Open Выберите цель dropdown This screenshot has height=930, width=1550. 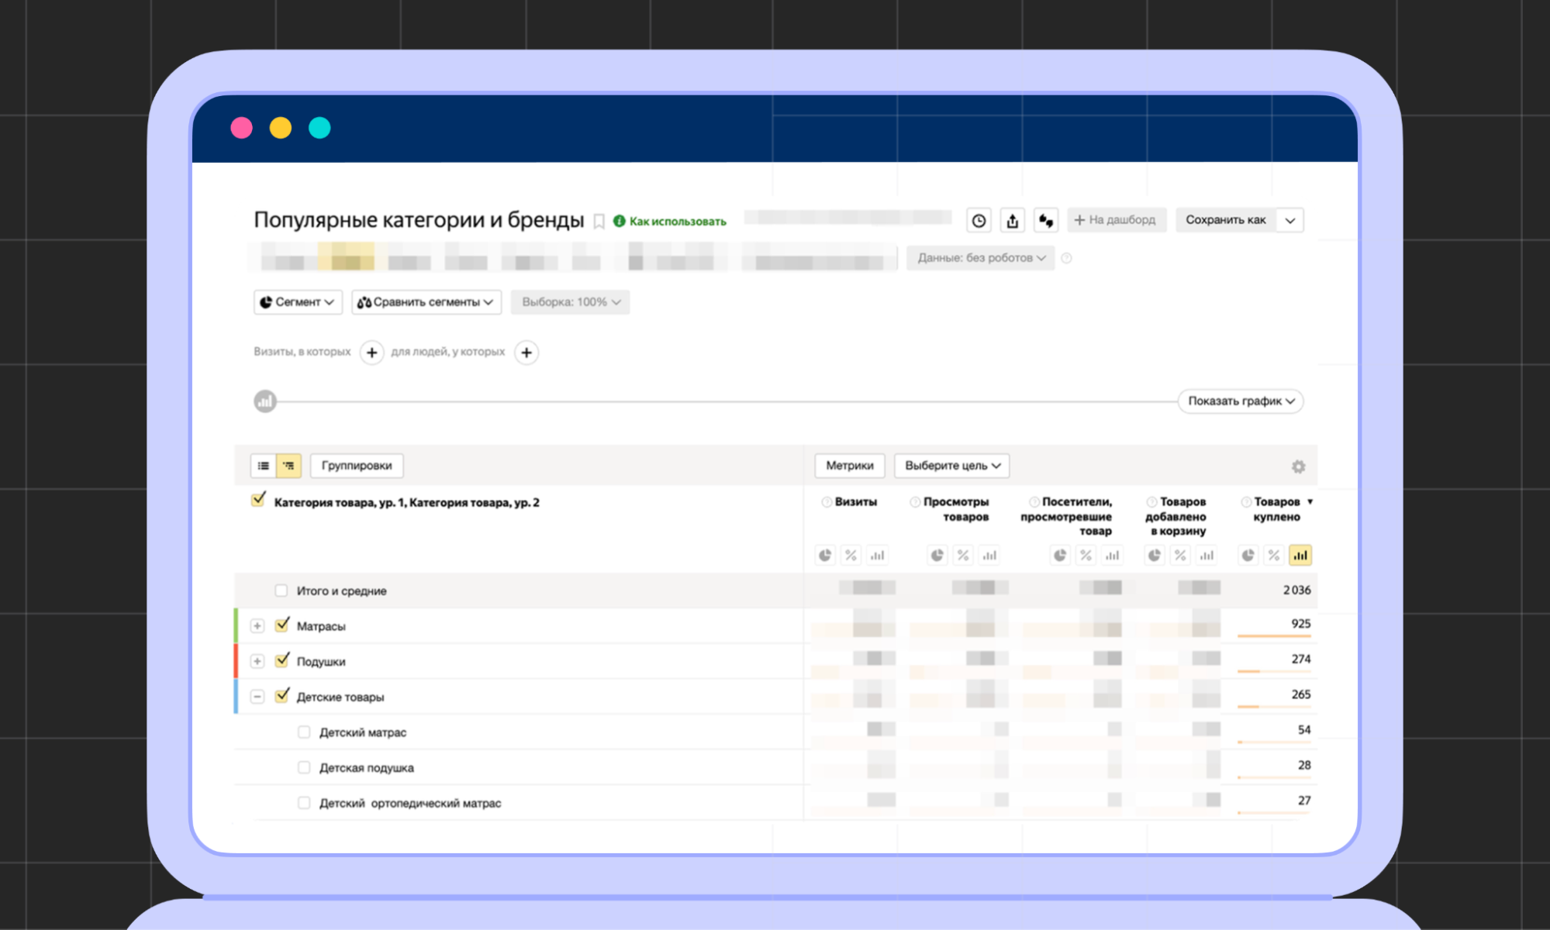[951, 466]
